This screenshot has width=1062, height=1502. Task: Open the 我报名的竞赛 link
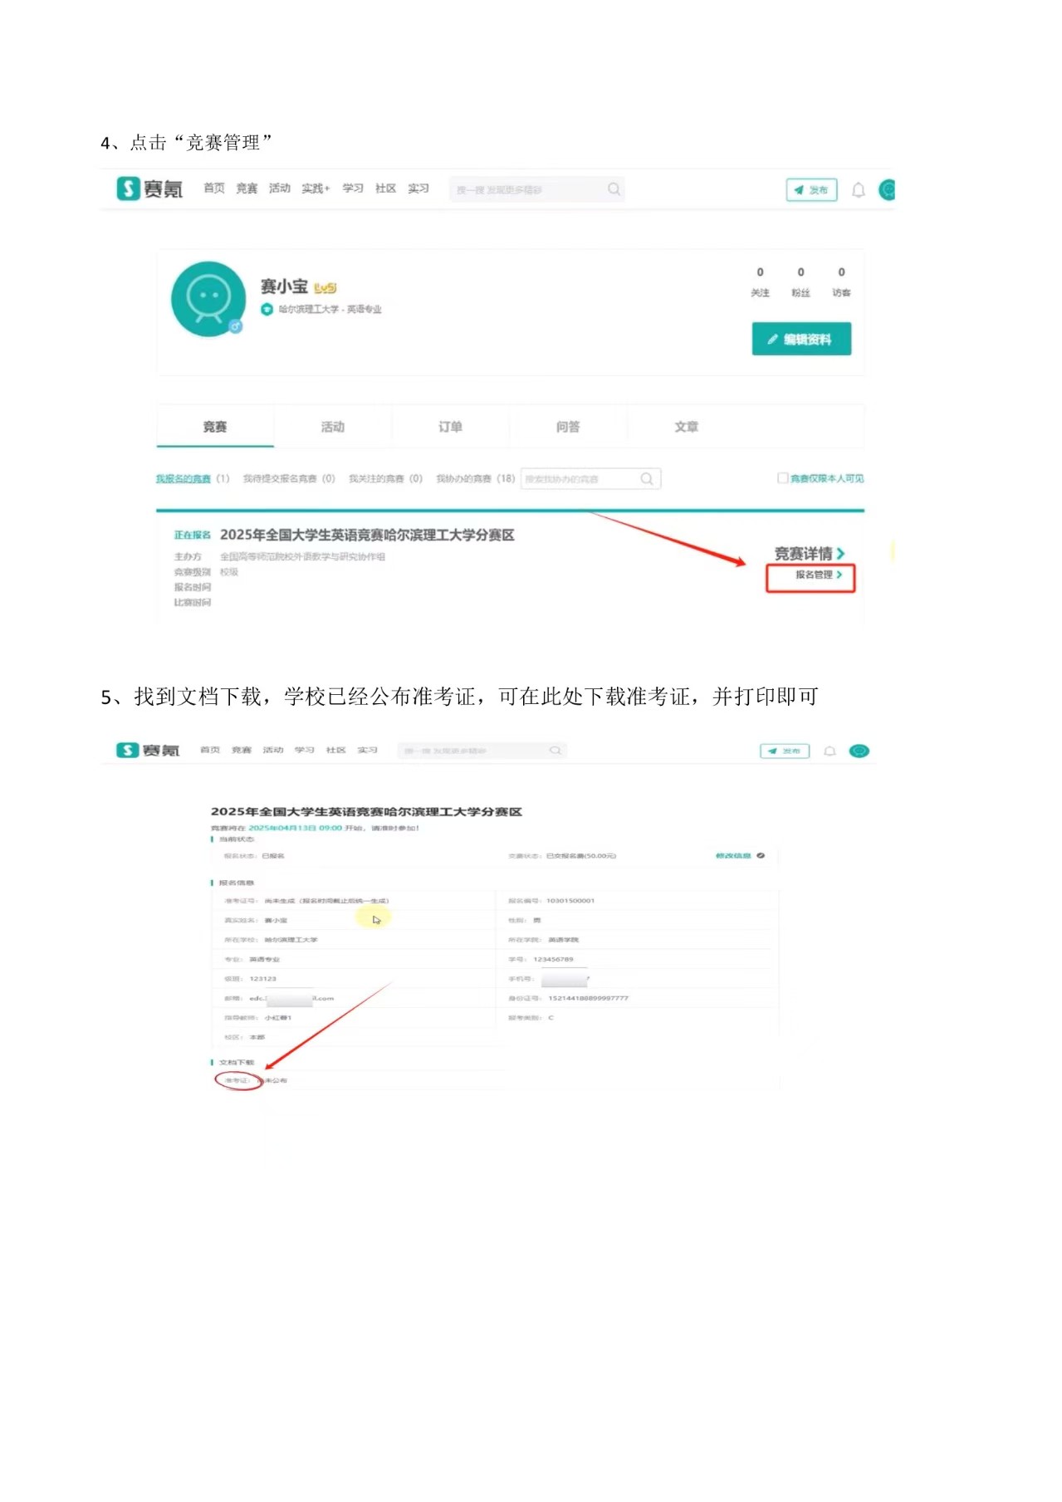pos(184,478)
